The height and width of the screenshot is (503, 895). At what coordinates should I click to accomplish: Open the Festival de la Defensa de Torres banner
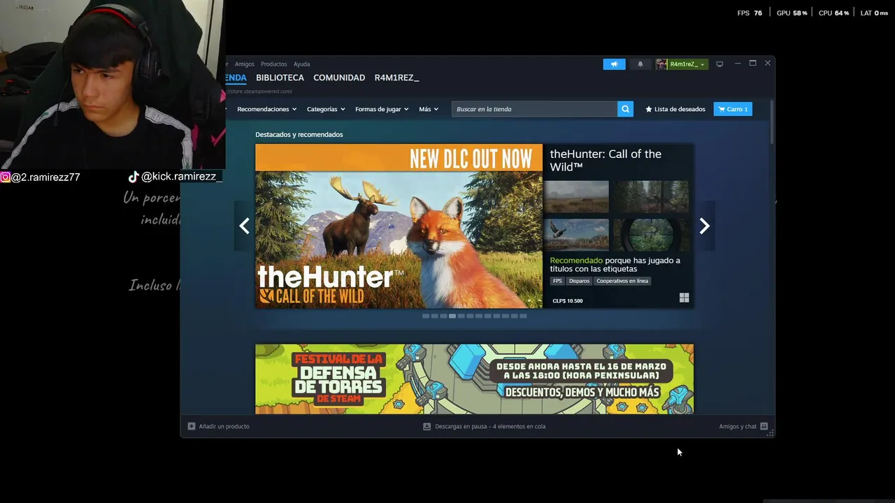tap(474, 379)
